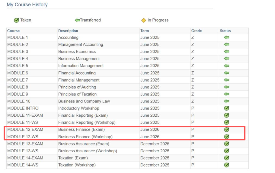Image resolution: width=275 pixels, height=173 pixels.
Task: Click the Grade column header
Action: pos(196,31)
